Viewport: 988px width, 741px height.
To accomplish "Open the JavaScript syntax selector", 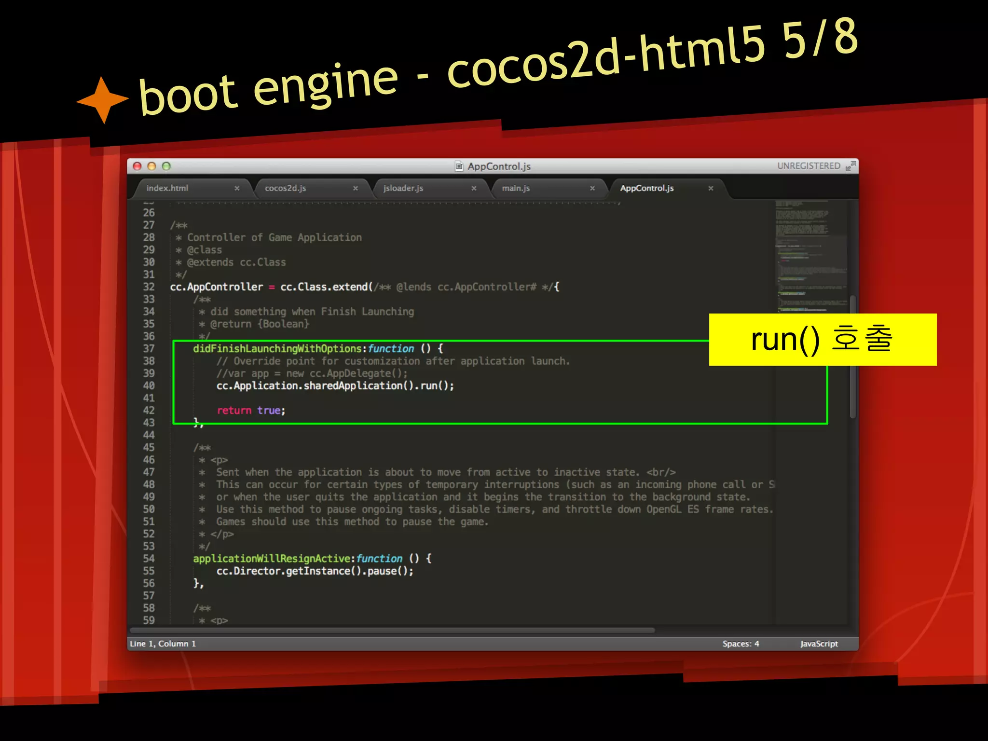I will [819, 644].
